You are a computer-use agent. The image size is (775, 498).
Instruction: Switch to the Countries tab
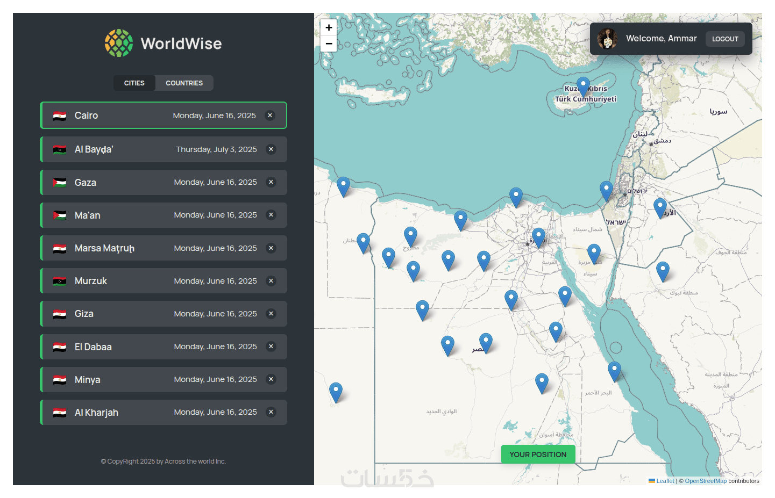(184, 83)
